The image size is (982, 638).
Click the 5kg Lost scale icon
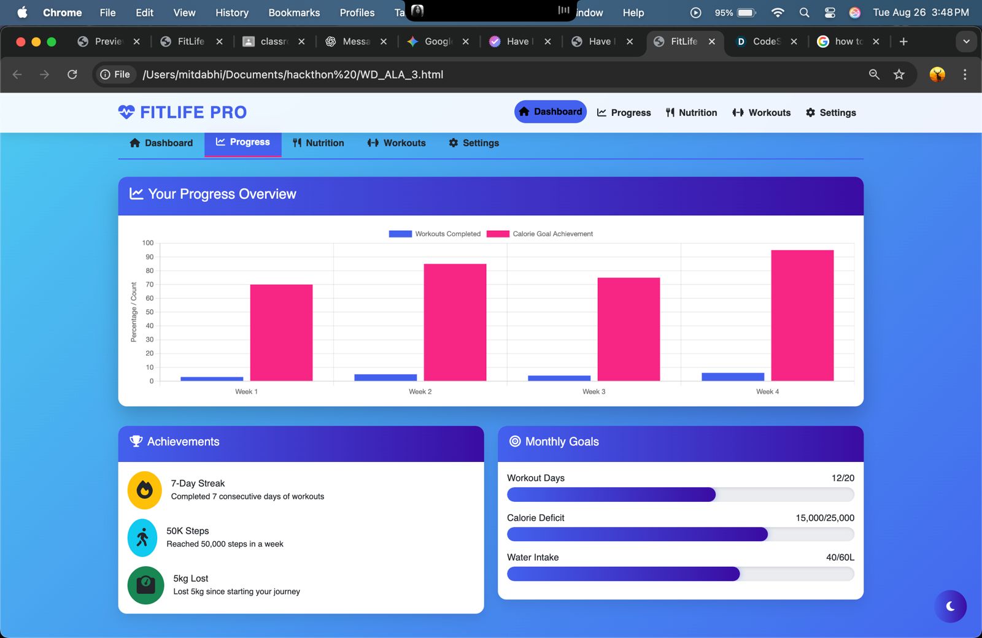[x=146, y=585]
